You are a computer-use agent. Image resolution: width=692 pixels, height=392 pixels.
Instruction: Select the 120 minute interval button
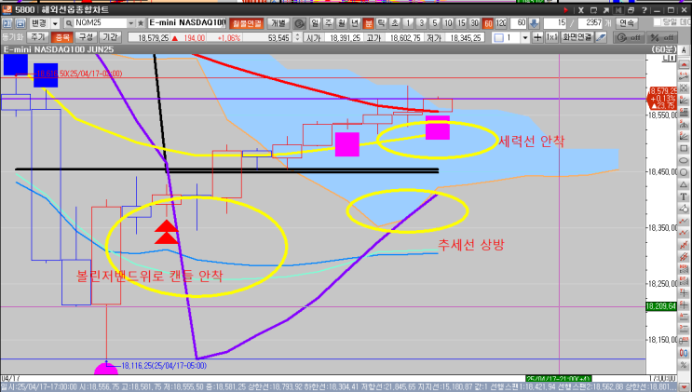click(x=501, y=23)
